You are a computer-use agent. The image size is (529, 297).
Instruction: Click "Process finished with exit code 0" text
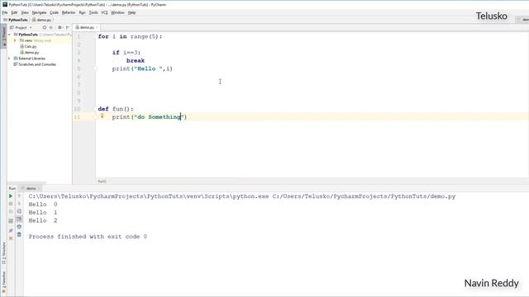[88, 237]
